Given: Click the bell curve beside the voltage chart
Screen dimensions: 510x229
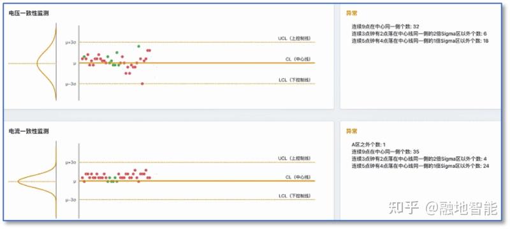Looking at the screenshot, I should (x=47, y=62).
